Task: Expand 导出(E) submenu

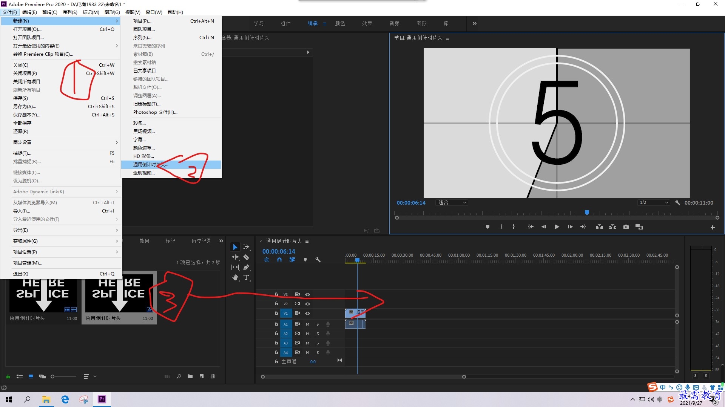Action: click(61, 230)
